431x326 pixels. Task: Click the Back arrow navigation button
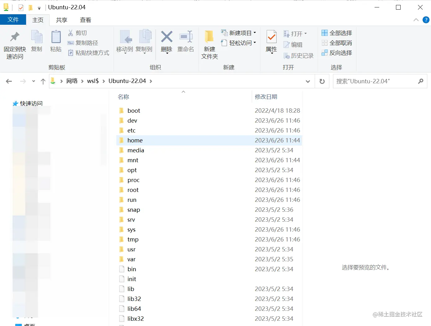(x=9, y=81)
